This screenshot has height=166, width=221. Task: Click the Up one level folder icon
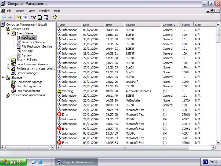[x=19, y=18]
